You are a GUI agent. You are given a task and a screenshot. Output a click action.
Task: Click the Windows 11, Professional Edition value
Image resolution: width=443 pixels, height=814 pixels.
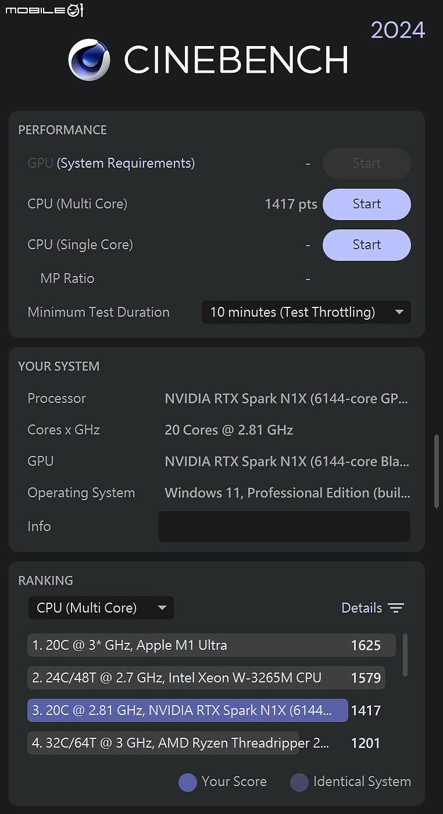tap(288, 493)
